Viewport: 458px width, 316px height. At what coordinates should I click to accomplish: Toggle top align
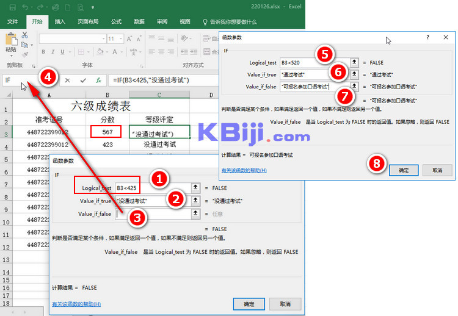click(151, 38)
